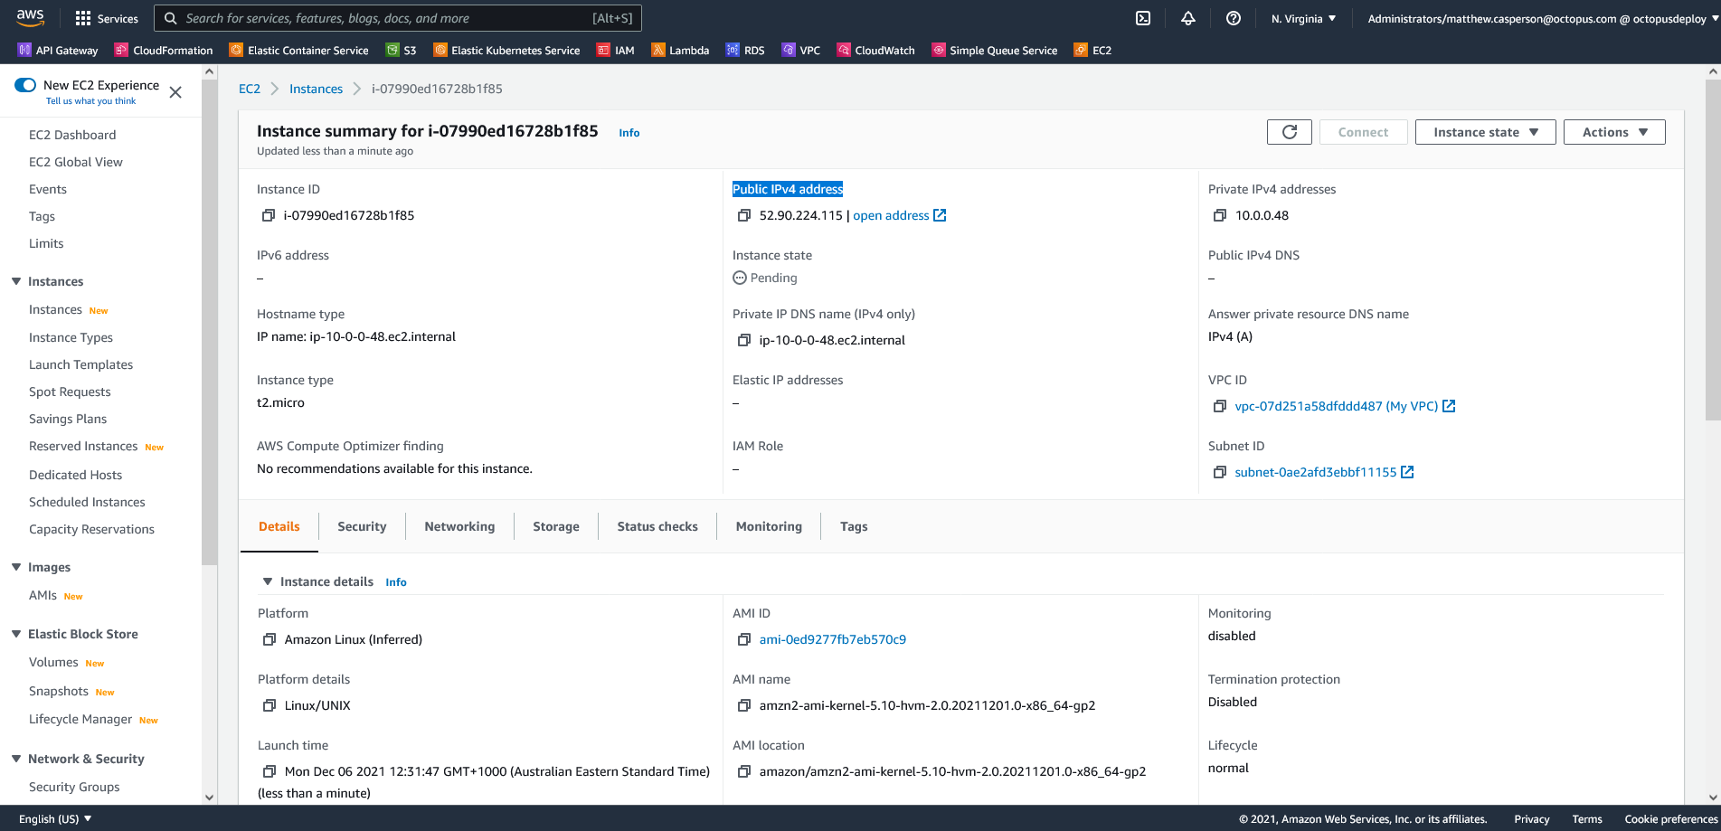The image size is (1721, 831).
Task: Open the public IP with open address link
Action: pyautogui.click(x=891, y=215)
